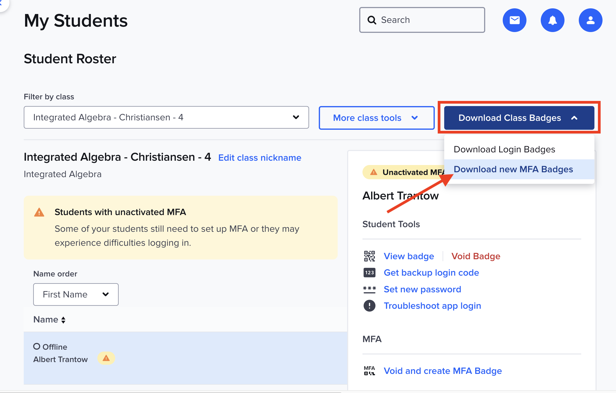This screenshot has width=616, height=393.
Task: Toggle the Name column sort arrows
Action: (63, 320)
